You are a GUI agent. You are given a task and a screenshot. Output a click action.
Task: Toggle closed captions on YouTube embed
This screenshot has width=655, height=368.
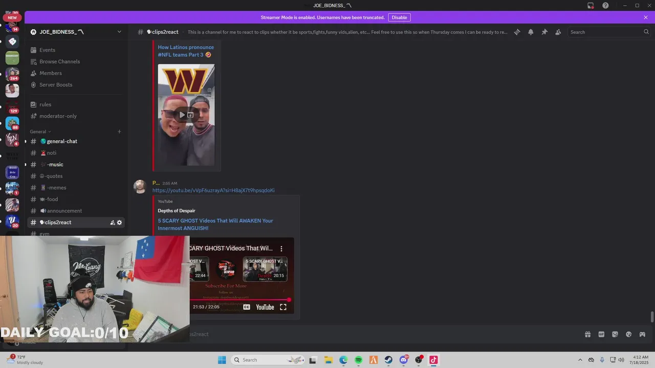[247, 307]
